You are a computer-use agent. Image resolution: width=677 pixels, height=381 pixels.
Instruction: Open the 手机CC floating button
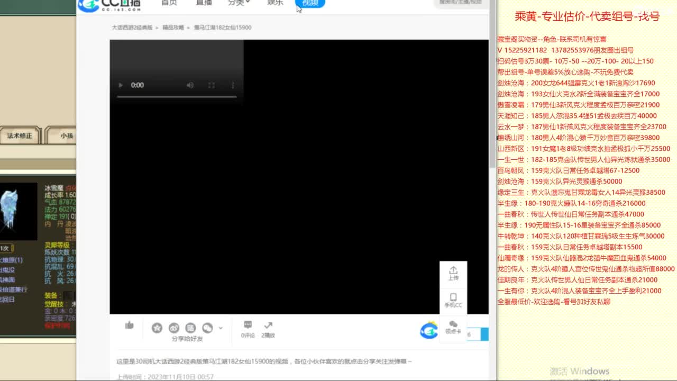pos(453,301)
